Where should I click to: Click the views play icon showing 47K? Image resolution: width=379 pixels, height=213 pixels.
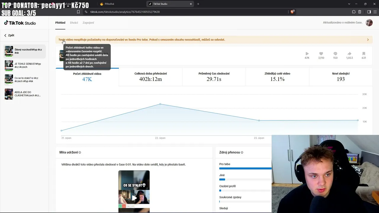tap(307, 54)
